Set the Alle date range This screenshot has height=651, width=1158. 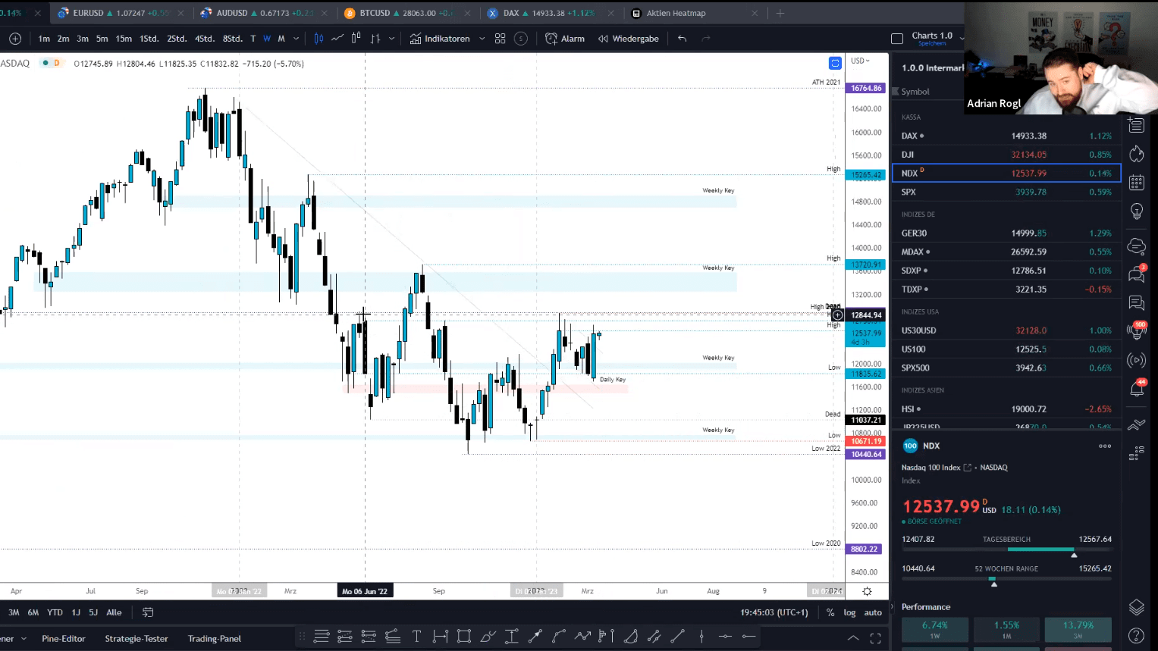tap(114, 612)
